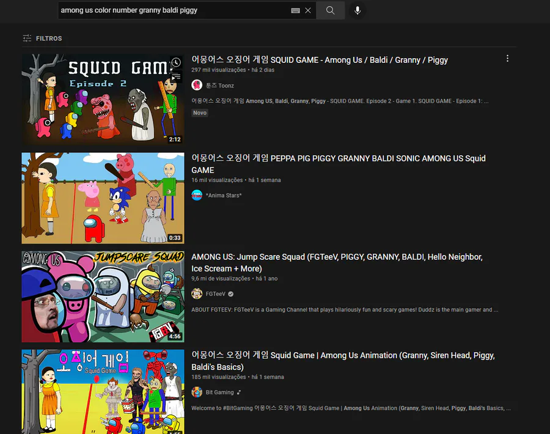
Task: Go to 툰즈 Toonz channel name
Action: click(219, 86)
